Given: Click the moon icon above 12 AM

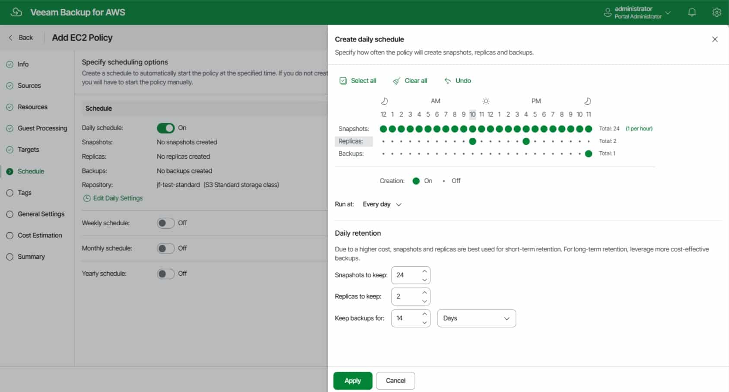Looking at the screenshot, I should [384, 101].
